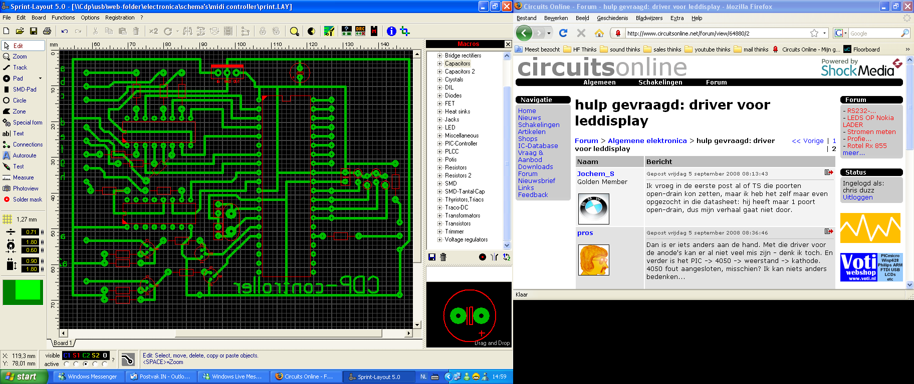The height and width of the screenshot is (384, 914).
Task: Toggle visibility of layer C1
Action: coord(67,355)
